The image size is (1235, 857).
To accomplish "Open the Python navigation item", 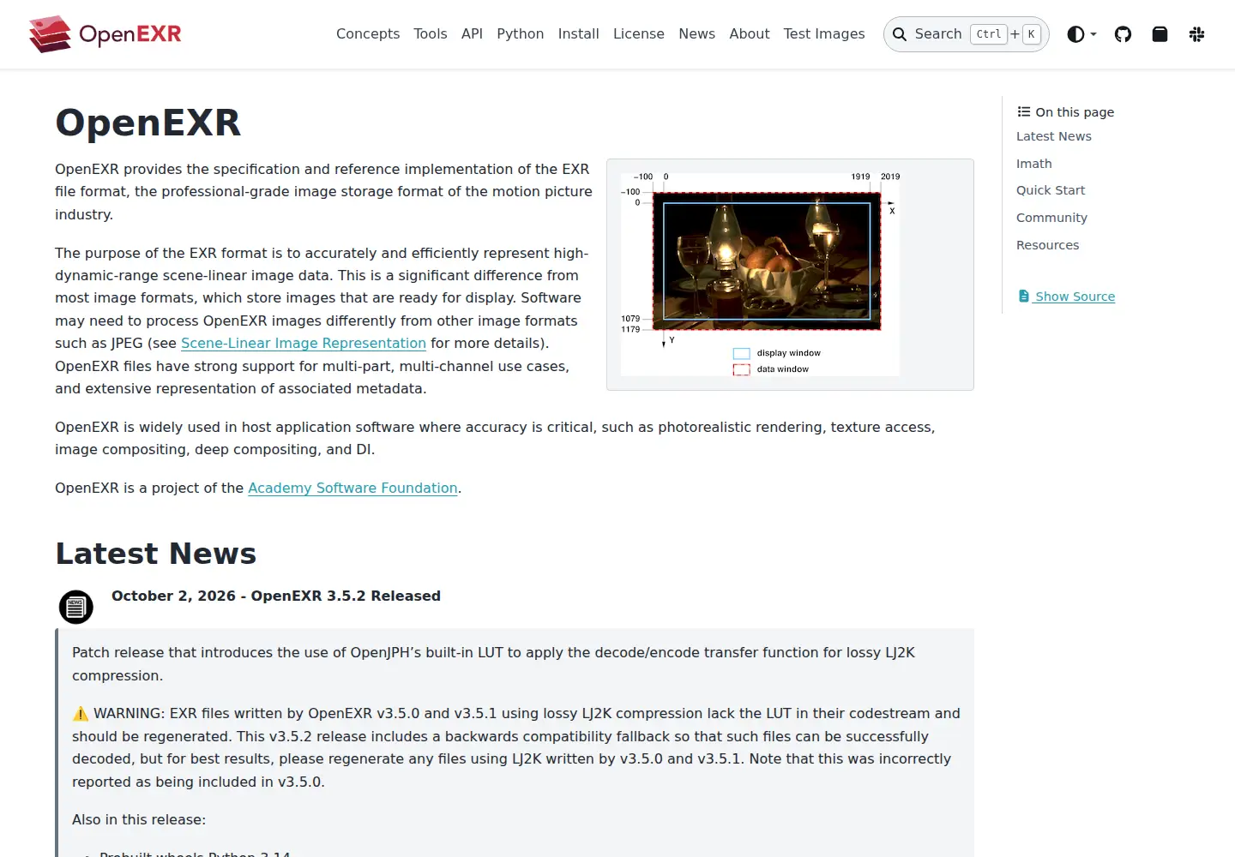I will (520, 34).
